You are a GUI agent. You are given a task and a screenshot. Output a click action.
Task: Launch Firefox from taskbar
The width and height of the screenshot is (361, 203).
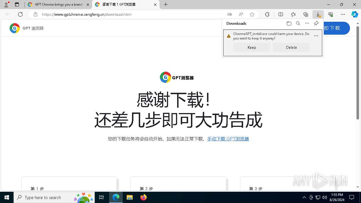[144, 197]
